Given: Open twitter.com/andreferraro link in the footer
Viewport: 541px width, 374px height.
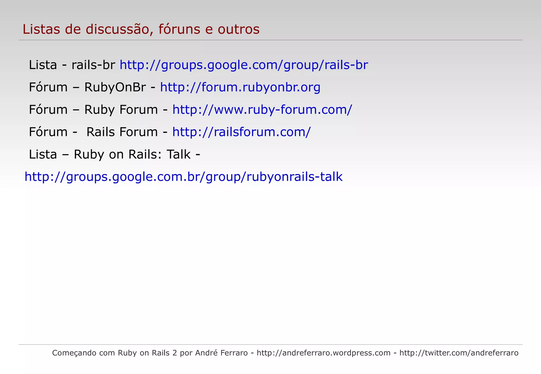Looking at the screenshot, I should point(459,353).
